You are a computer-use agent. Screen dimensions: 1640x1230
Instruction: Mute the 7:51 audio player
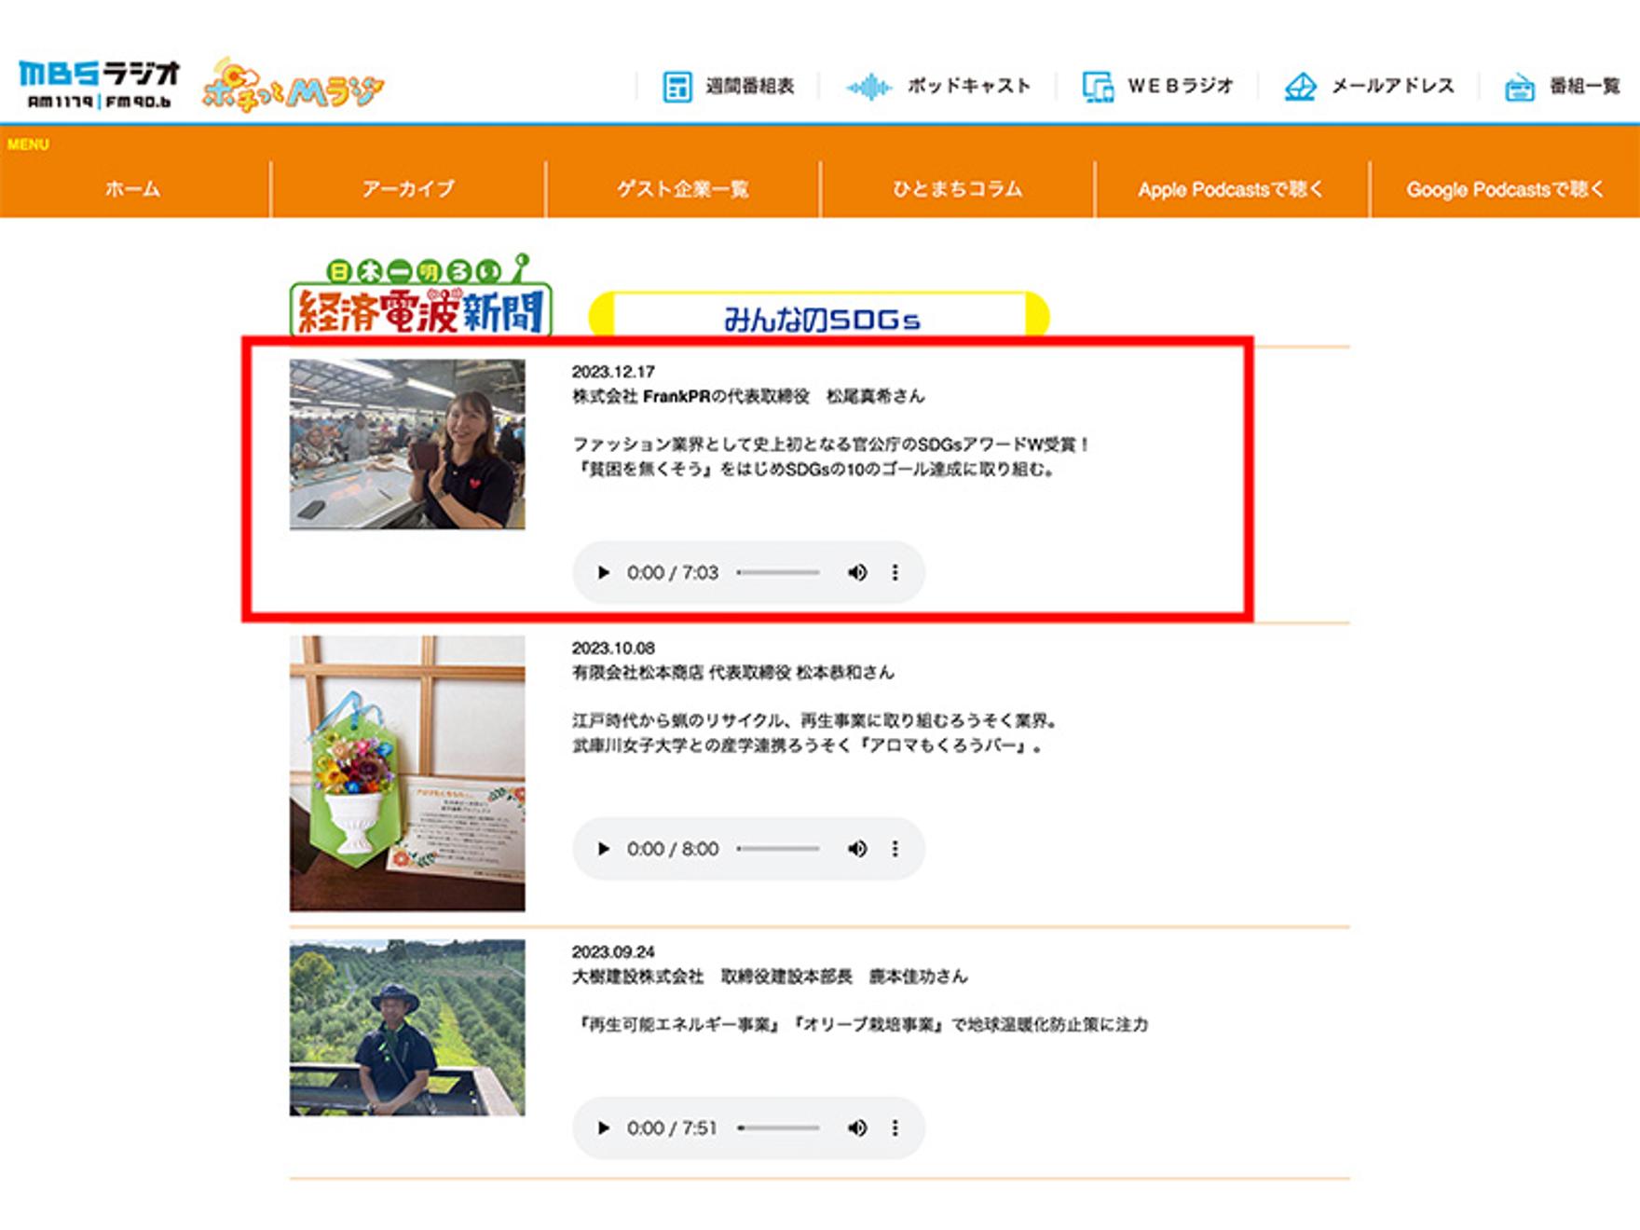[x=857, y=1127]
